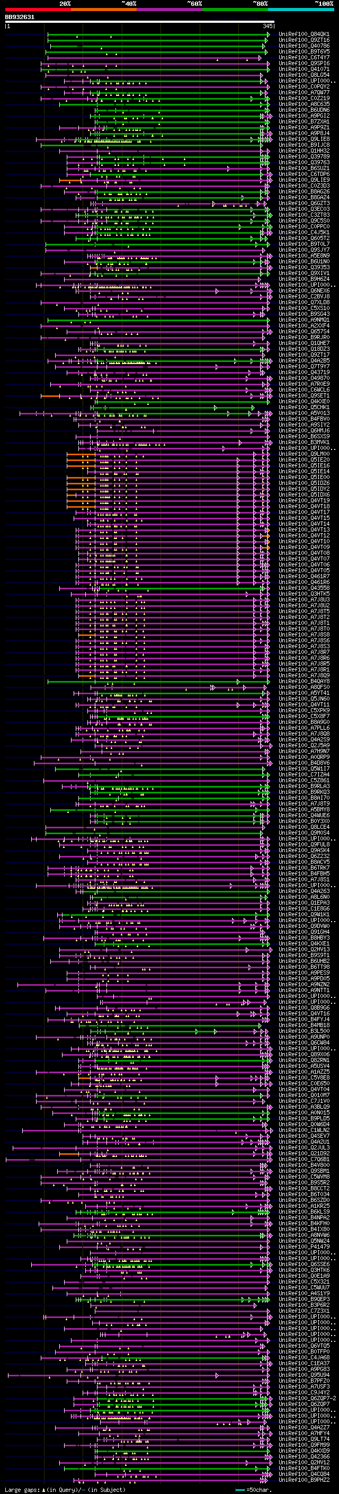Select hit label UniRef100_C0PQY2

coord(304,87)
